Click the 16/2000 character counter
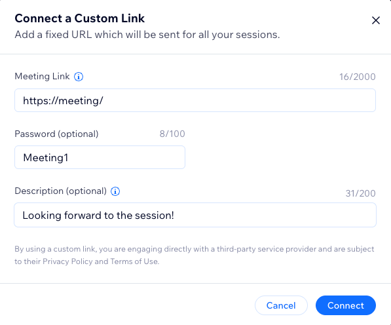The image size is (391, 325). pos(358,77)
